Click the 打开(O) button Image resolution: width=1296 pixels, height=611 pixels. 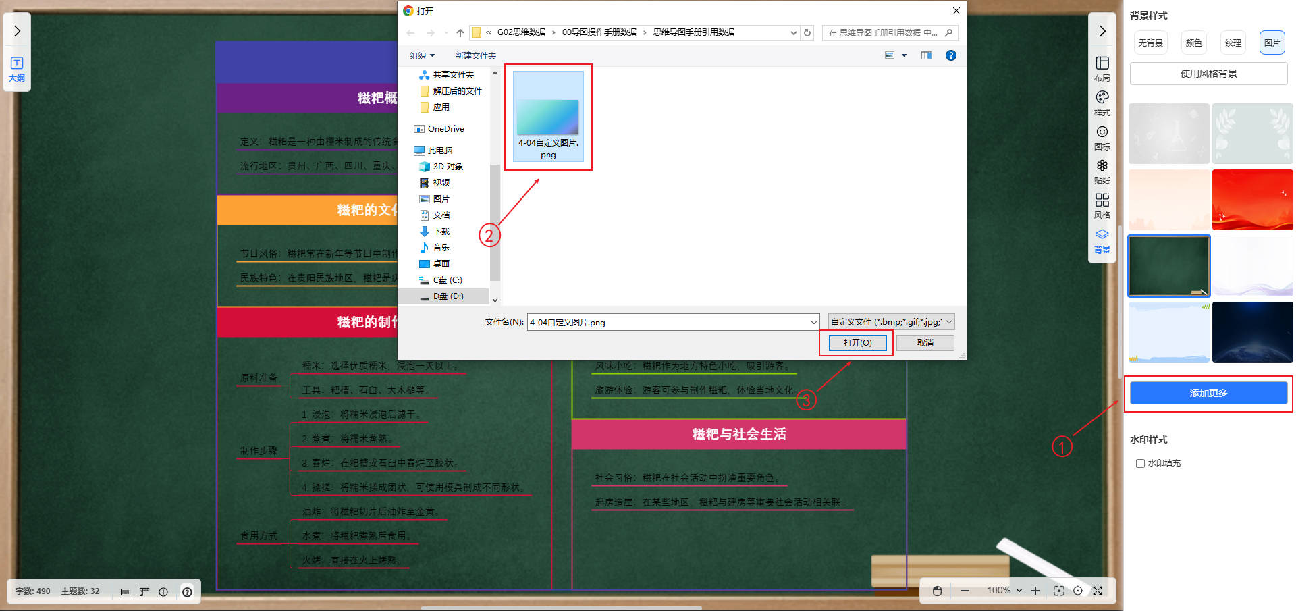857,343
